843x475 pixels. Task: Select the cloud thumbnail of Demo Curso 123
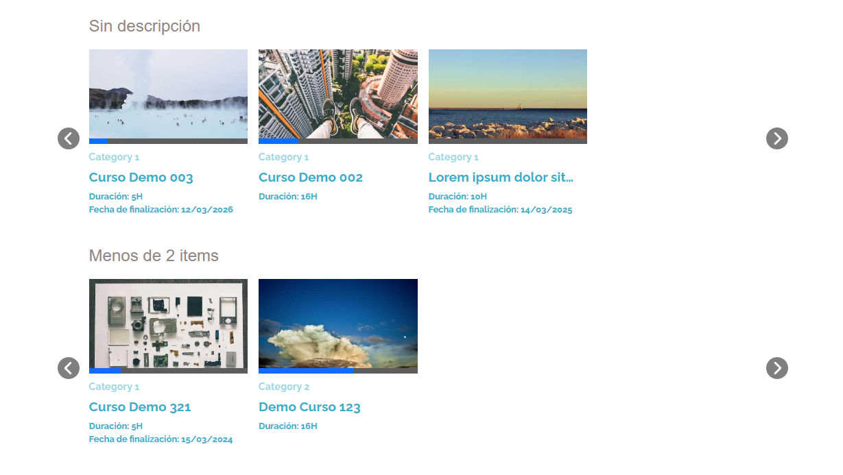tap(338, 324)
